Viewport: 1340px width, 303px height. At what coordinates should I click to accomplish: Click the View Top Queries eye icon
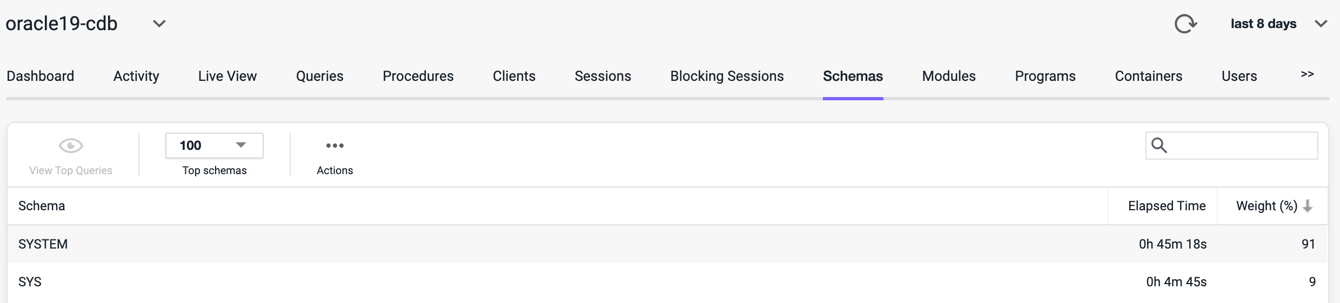71,146
